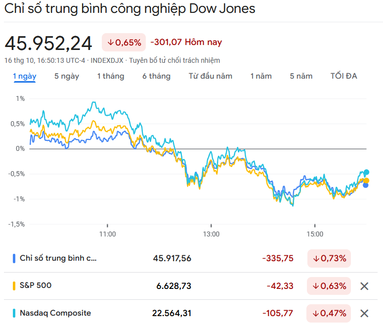Image resolution: width=383 pixels, height=327 pixels.
Task: Select the "5 năm" range tab
Action: (x=301, y=76)
